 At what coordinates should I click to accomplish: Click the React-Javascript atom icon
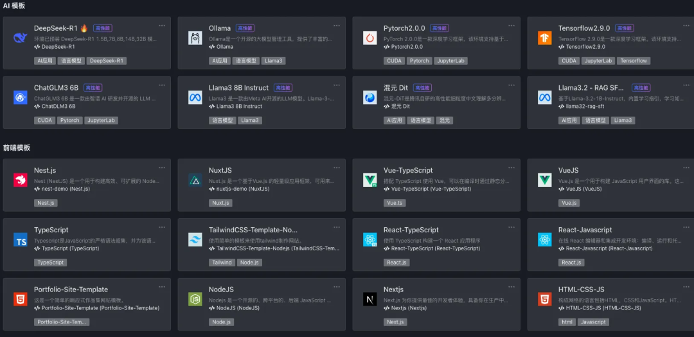[545, 239]
